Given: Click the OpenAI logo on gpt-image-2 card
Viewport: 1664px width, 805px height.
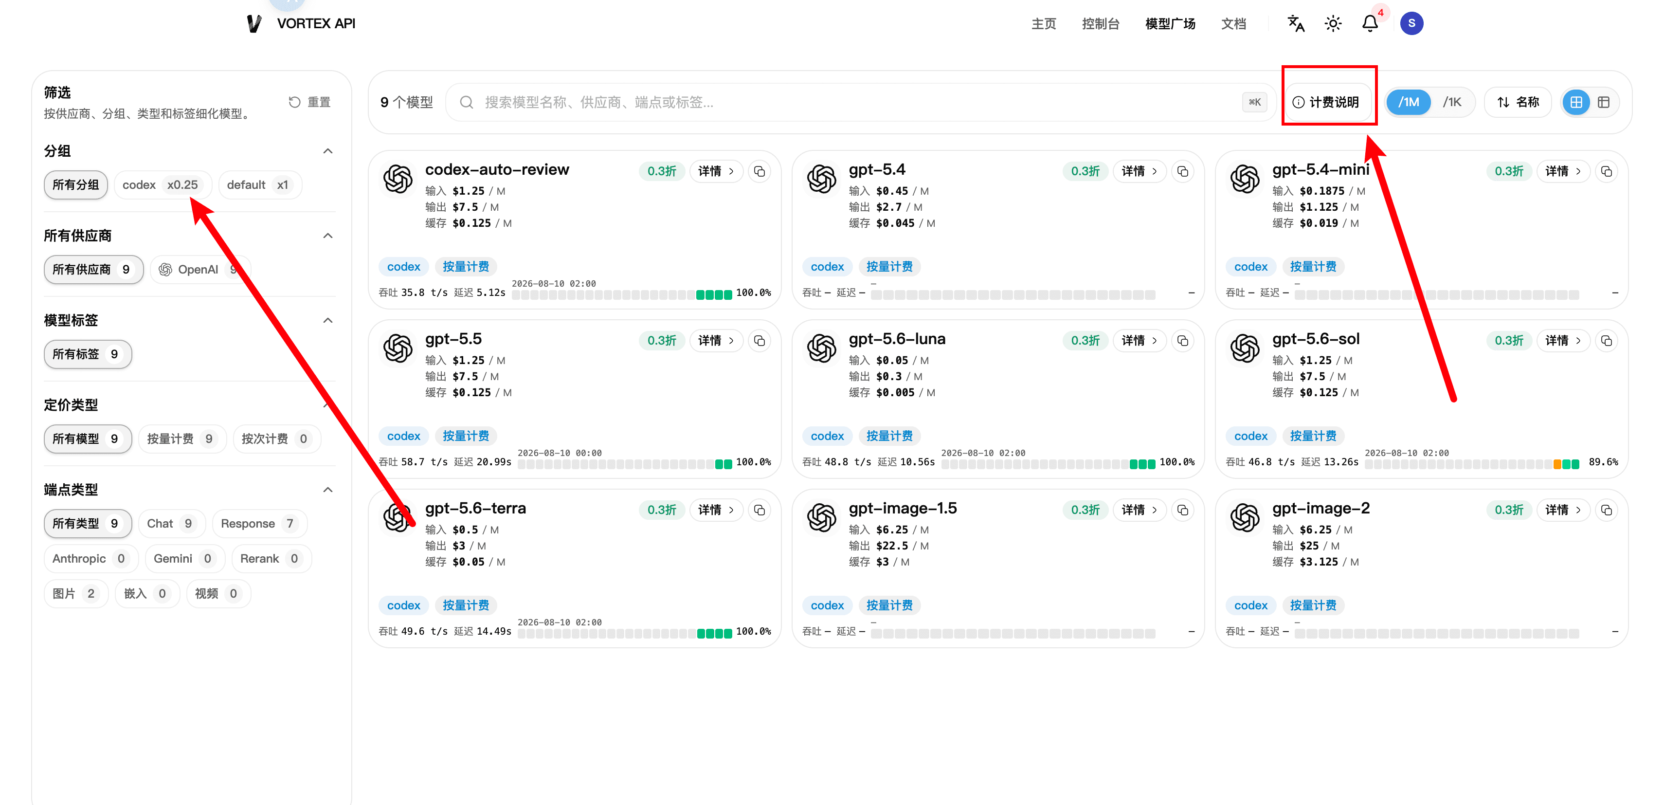Looking at the screenshot, I should tap(1245, 517).
